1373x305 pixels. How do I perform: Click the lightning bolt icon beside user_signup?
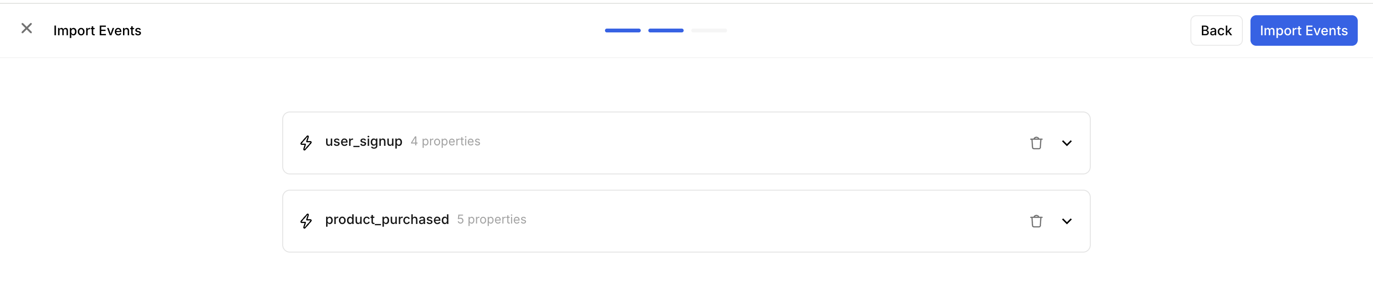coord(306,143)
